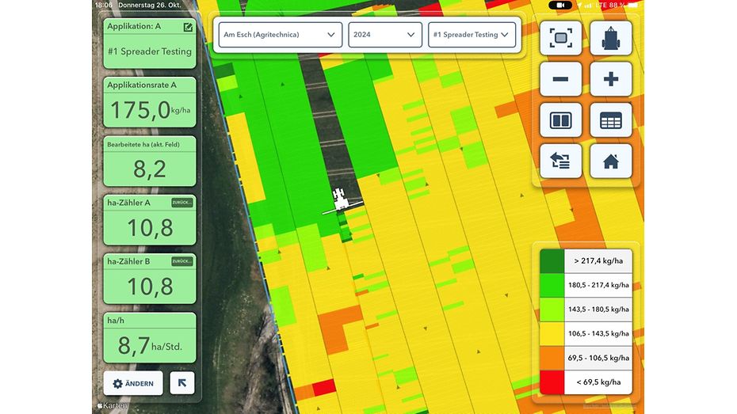
Task: Open the split-view layout icon
Action: 560,120
